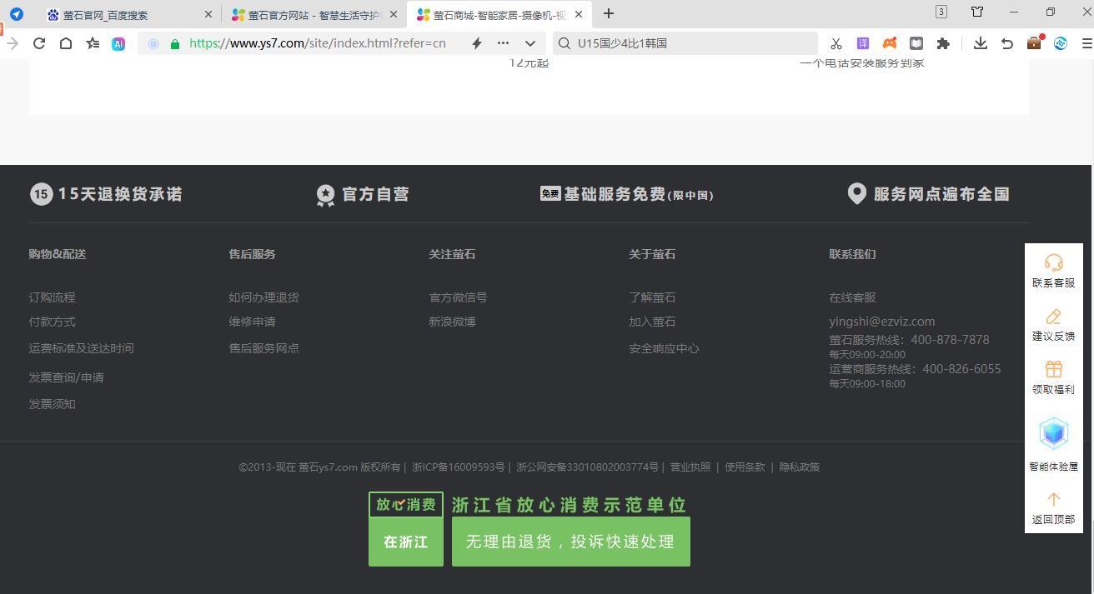Open the 营业执照 link
The height and width of the screenshot is (594, 1094).
(x=690, y=467)
